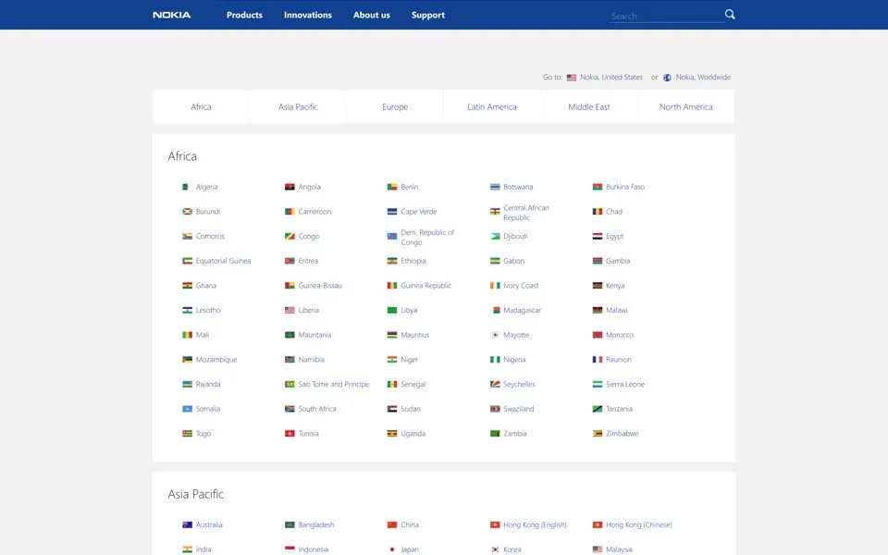This screenshot has width=888, height=555.
Task: Click the Ghana flag icon
Action: 187,286
